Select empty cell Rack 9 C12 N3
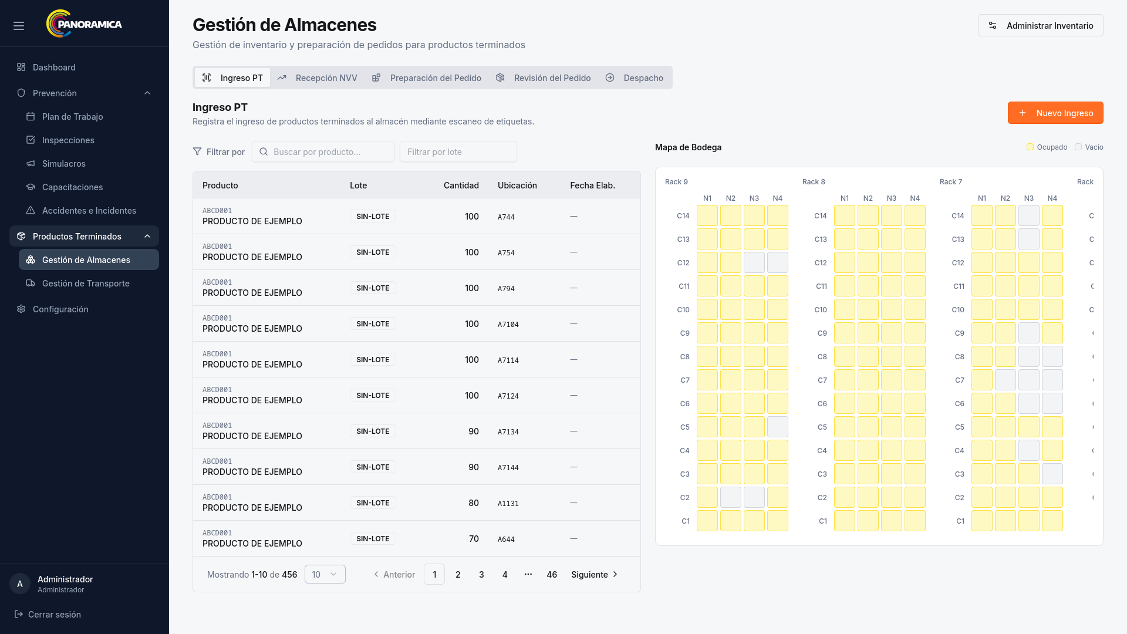 click(x=754, y=262)
